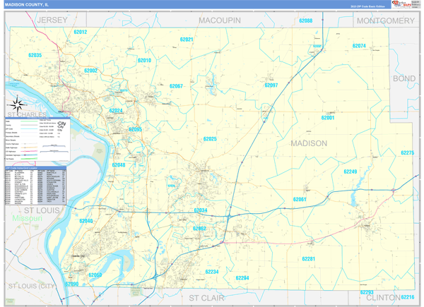This screenshot has height=307, width=424.
Task: Select the 62034 ZIP code label
Action: click(201, 210)
